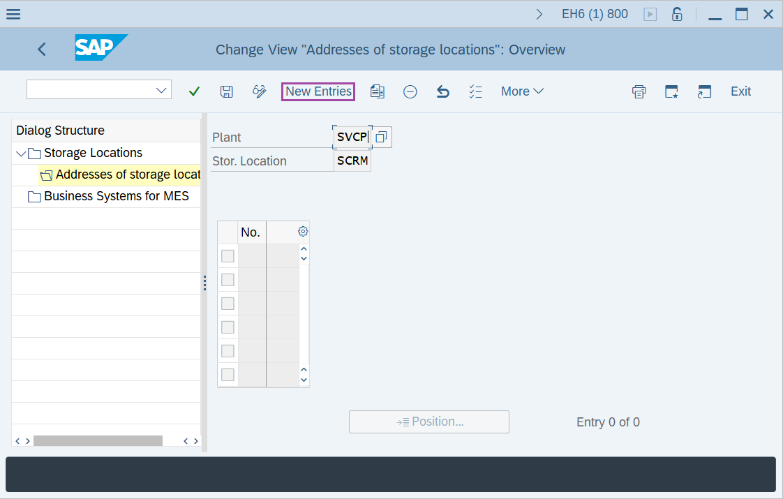Click the copy icon beside the Plant field

click(381, 137)
